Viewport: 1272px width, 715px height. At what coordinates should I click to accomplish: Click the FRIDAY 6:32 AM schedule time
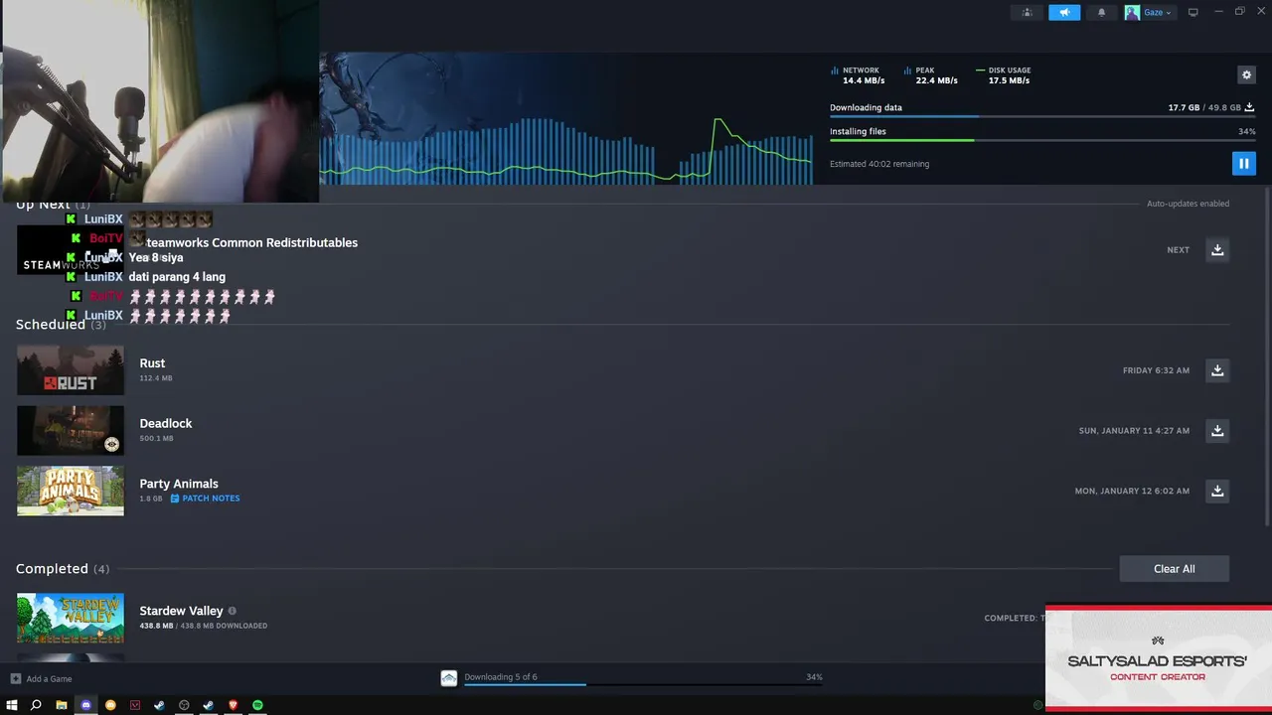click(x=1156, y=370)
